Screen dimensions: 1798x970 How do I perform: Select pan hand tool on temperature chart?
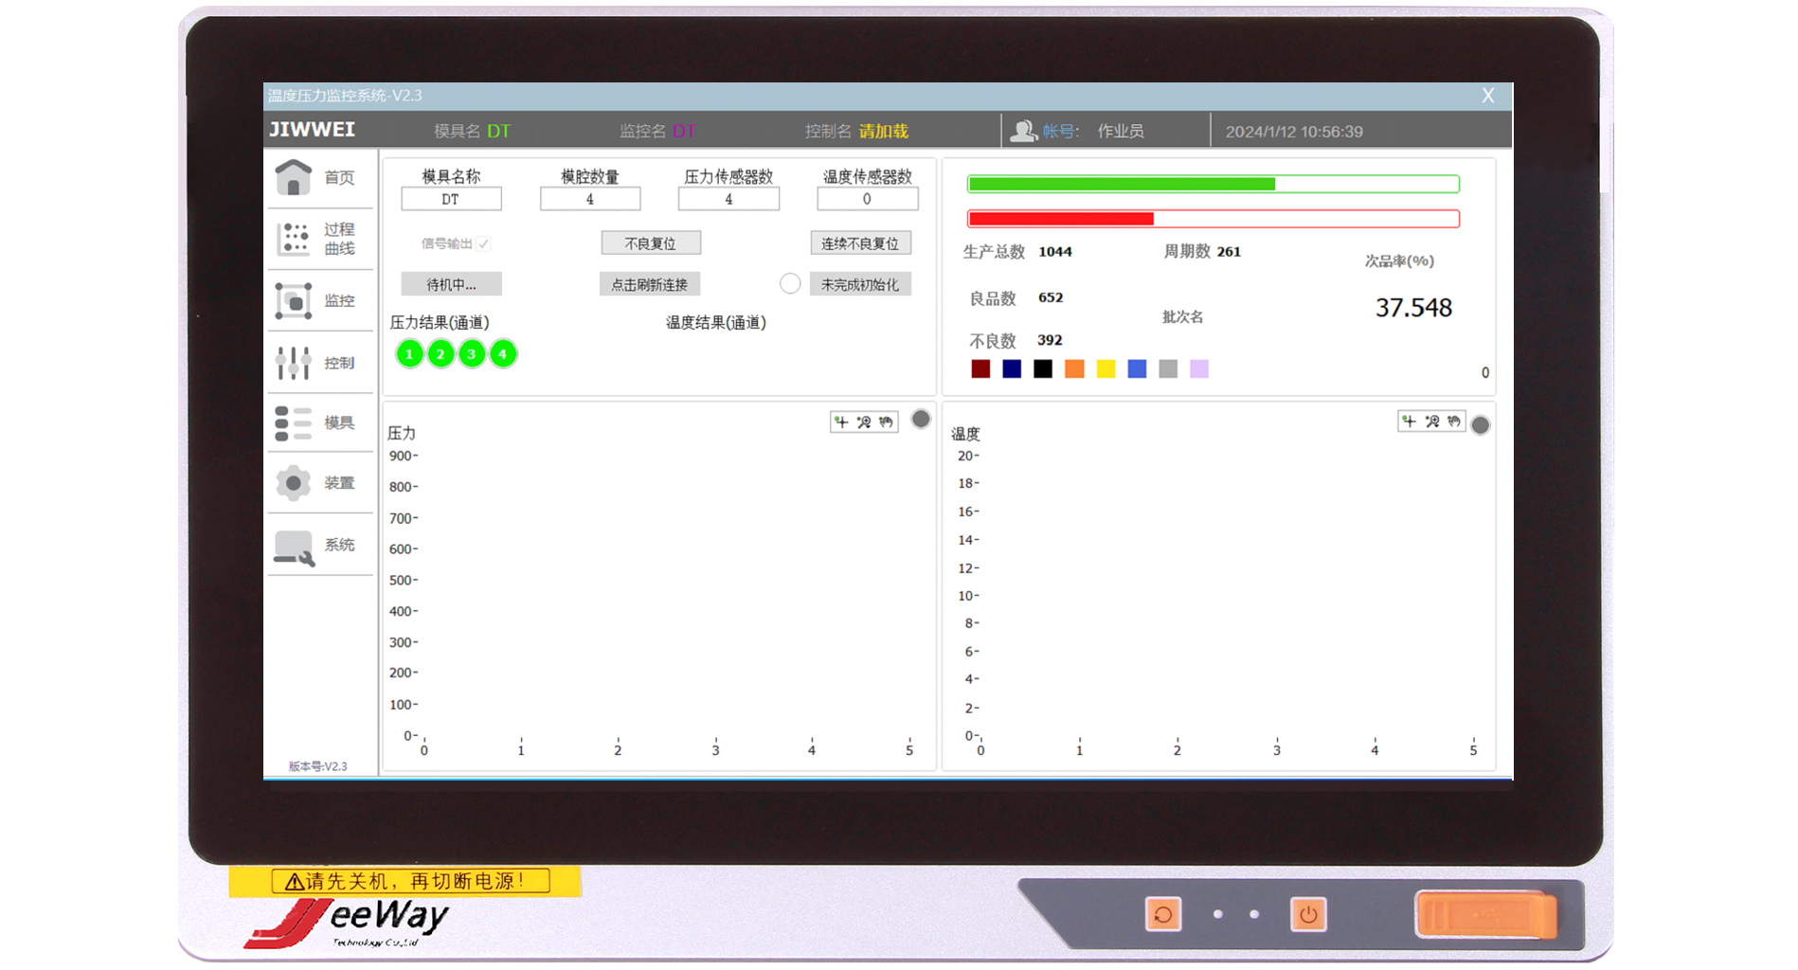click(x=1454, y=422)
